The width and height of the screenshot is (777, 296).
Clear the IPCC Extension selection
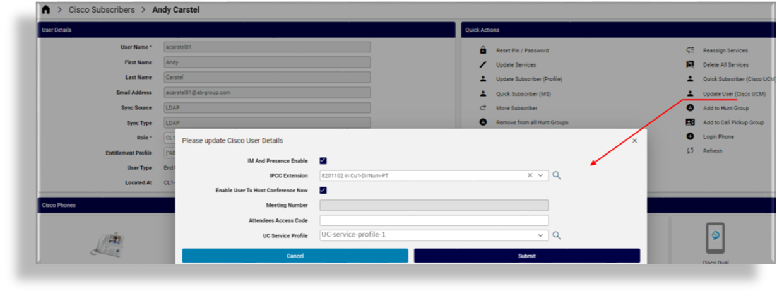tap(530, 175)
